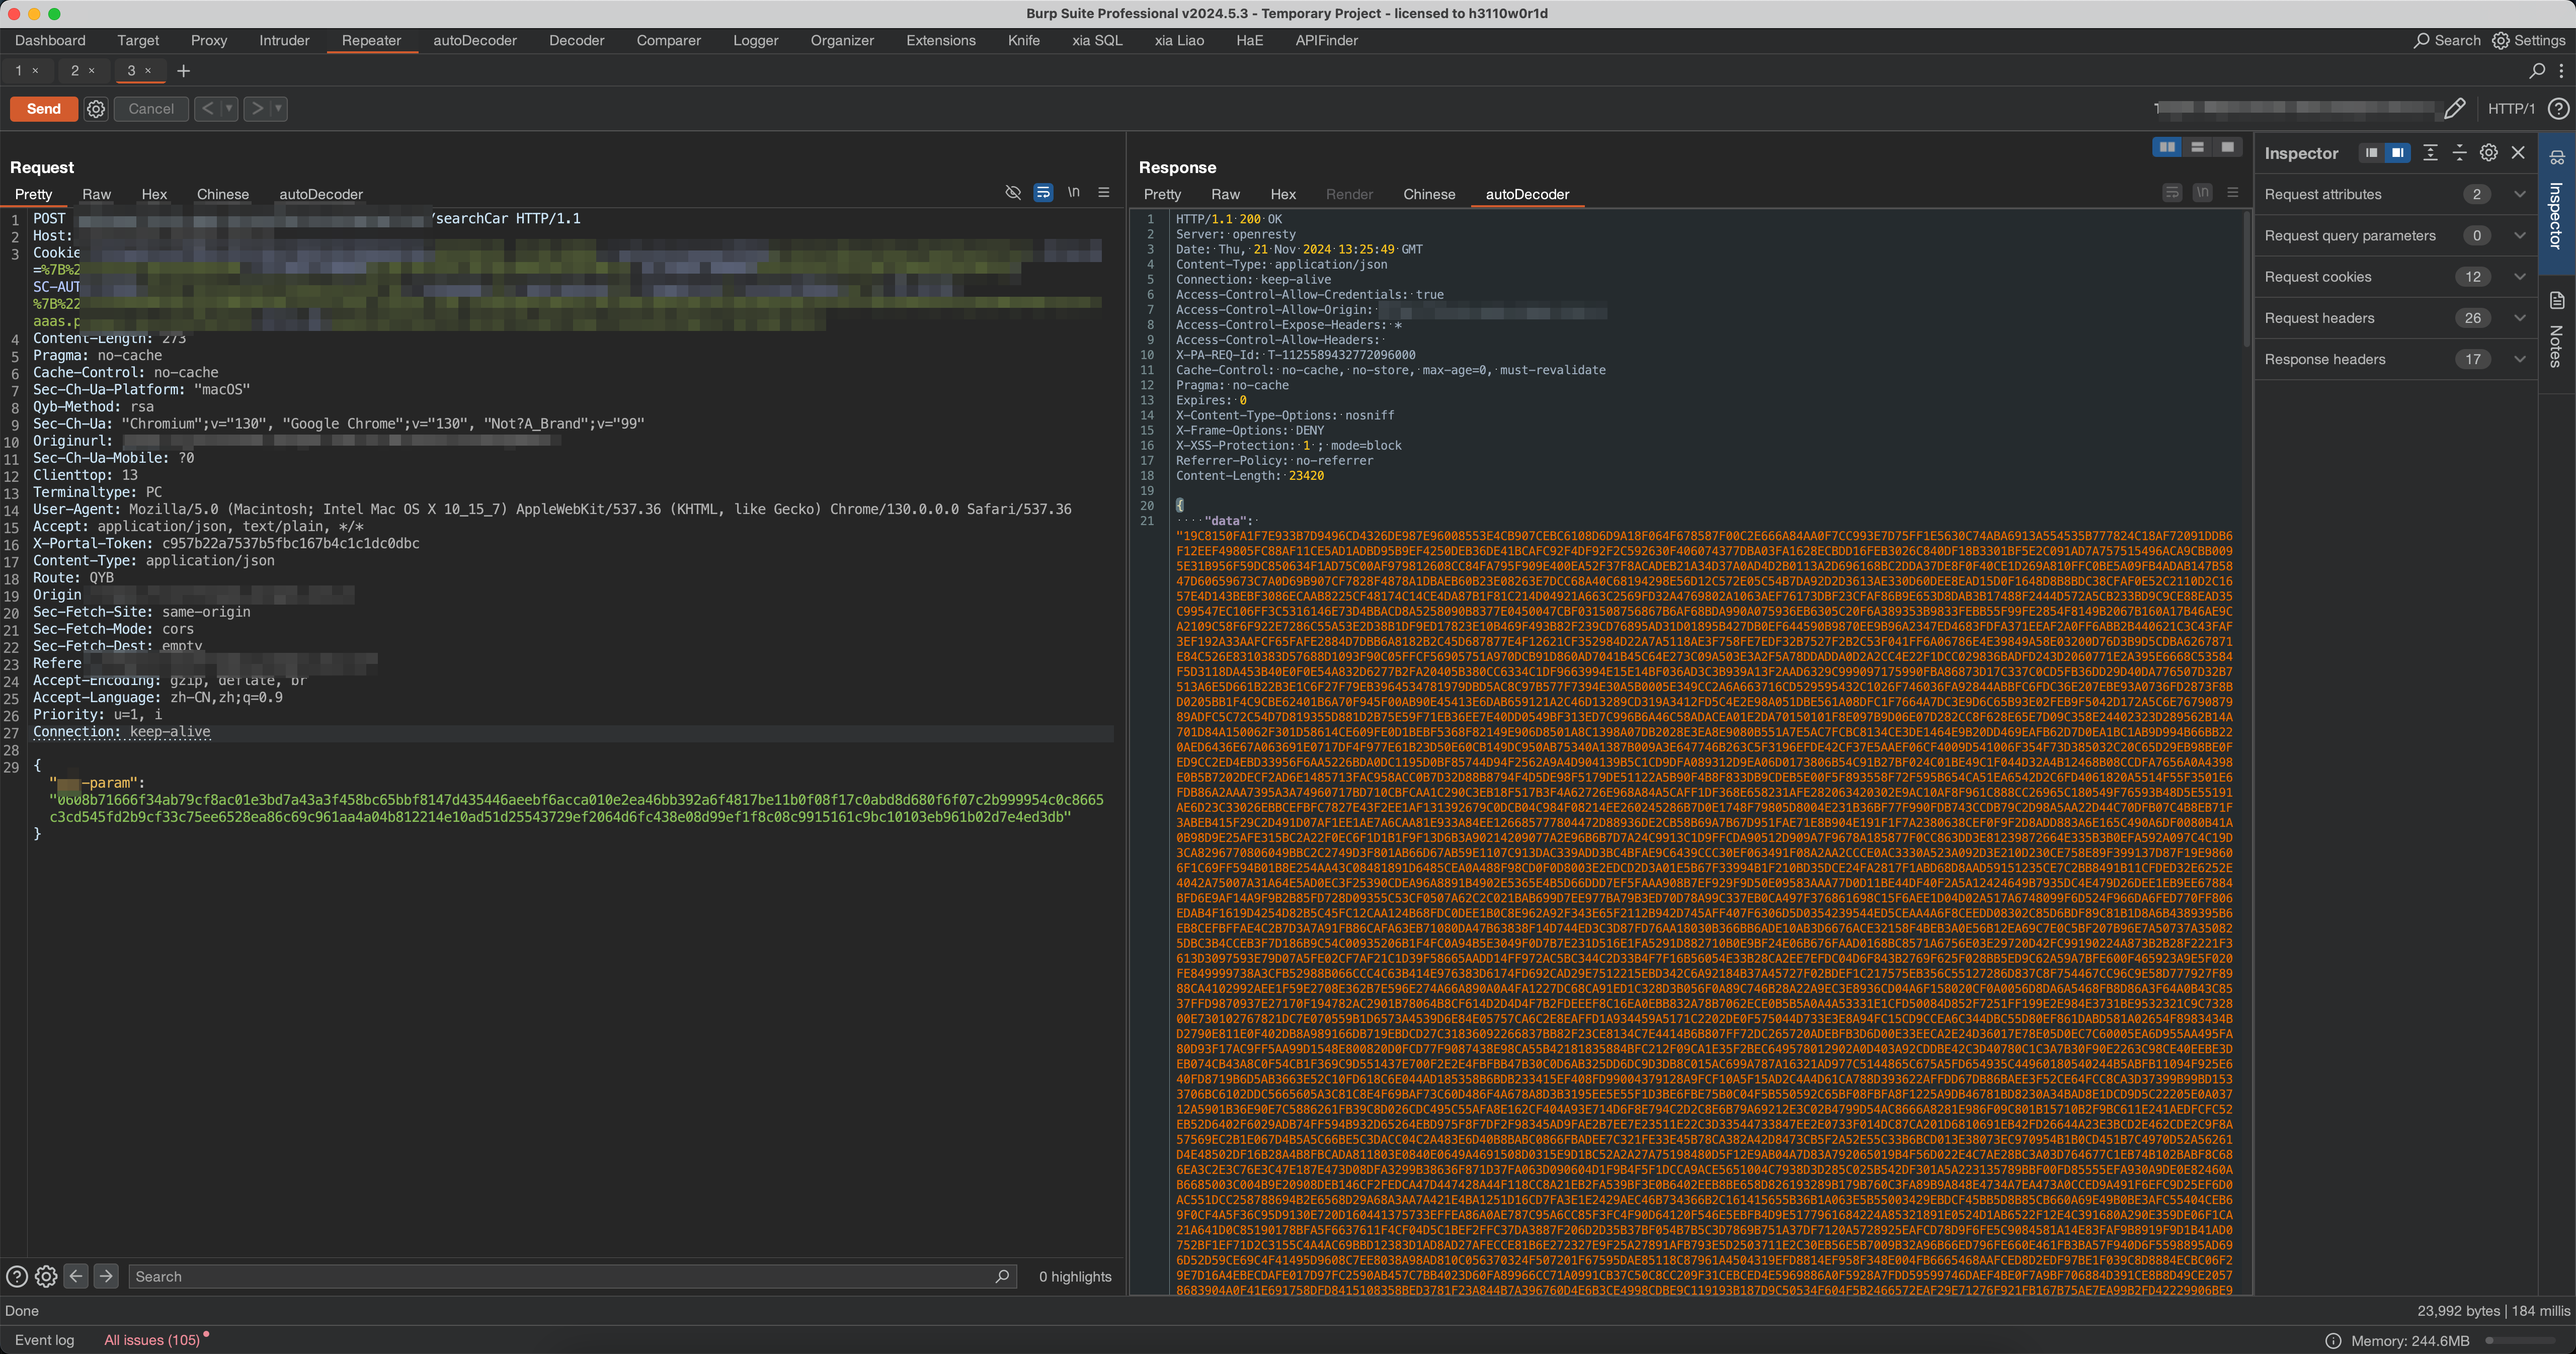Click the tab bar search magnifier icon

click(2537, 71)
